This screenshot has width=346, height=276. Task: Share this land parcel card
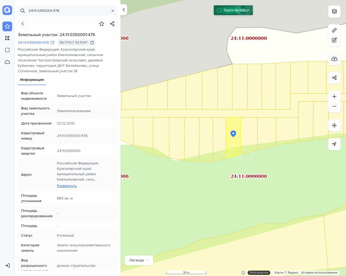coord(112,24)
